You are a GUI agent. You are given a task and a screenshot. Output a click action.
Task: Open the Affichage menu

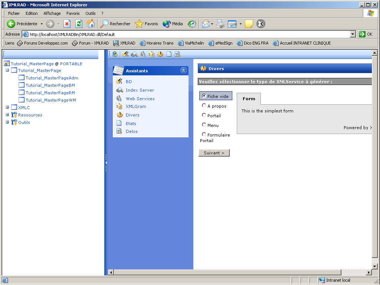[x=52, y=13]
